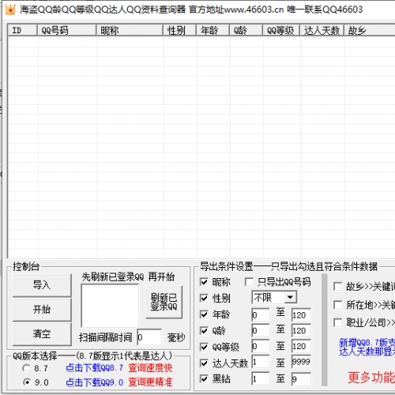
Task: Click the 黑钻 minimum value field
Action: [261, 378]
